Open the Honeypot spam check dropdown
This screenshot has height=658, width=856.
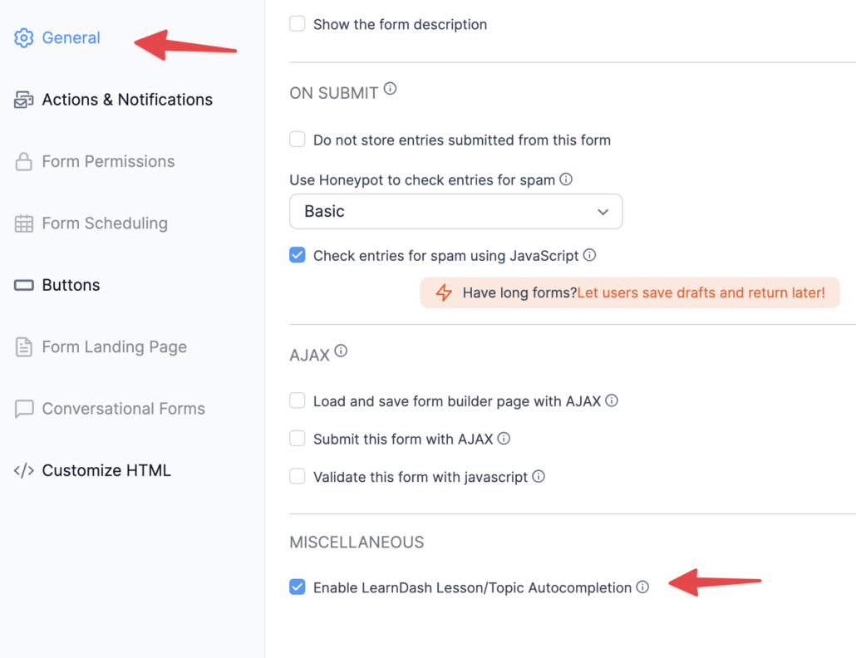(x=455, y=212)
